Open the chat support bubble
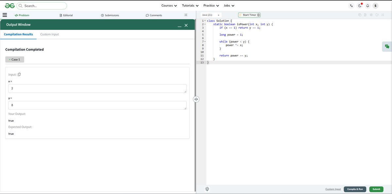The width and height of the screenshot is (392, 194). [387, 46]
